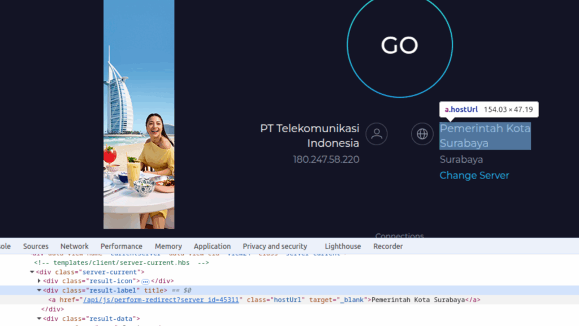
Task: Open the Dubai beach advertisement banner
Action: [139, 114]
